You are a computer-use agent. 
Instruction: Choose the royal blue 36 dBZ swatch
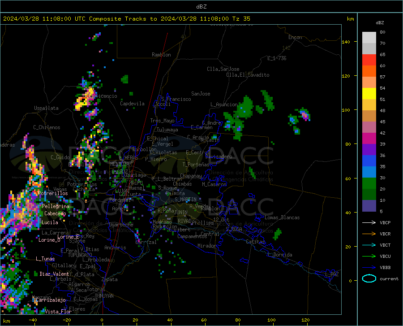369,161
